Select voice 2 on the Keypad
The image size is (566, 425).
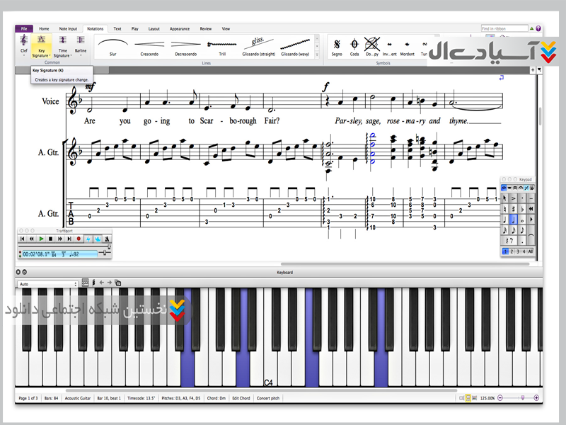(512, 251)
